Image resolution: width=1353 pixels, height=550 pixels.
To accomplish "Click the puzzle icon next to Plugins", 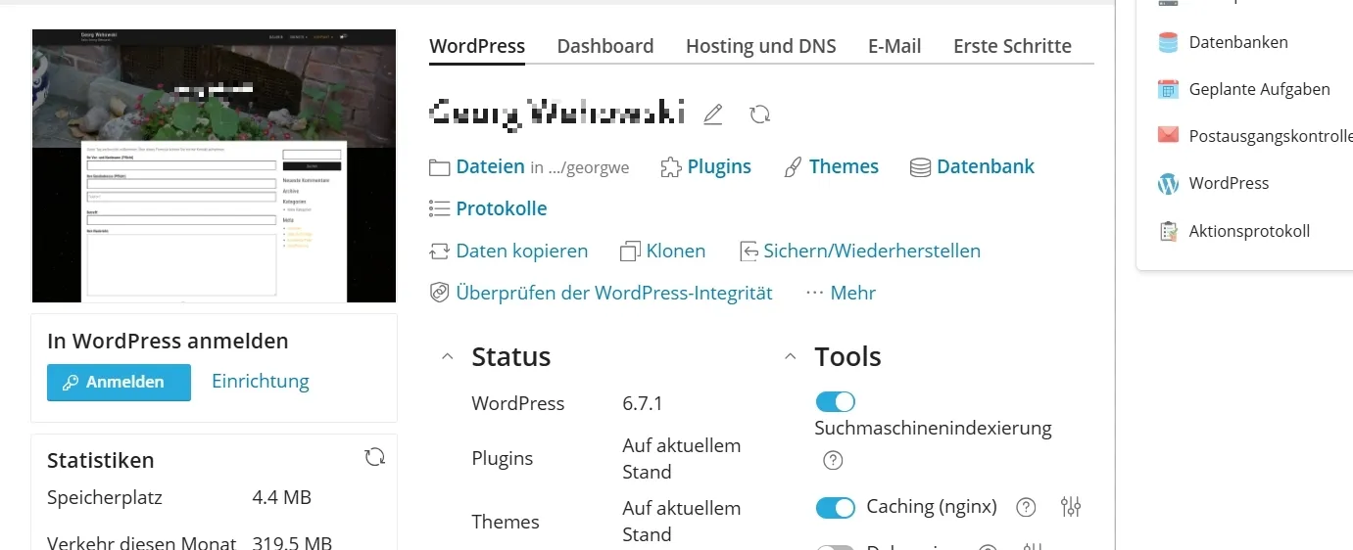I will coord(671,167).
